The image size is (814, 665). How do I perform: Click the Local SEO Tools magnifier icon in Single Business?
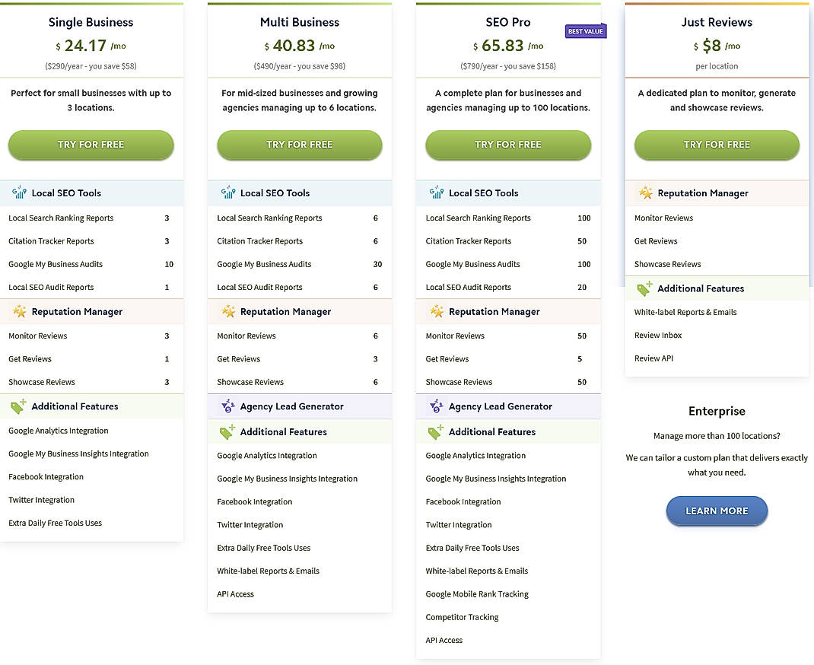19,192
